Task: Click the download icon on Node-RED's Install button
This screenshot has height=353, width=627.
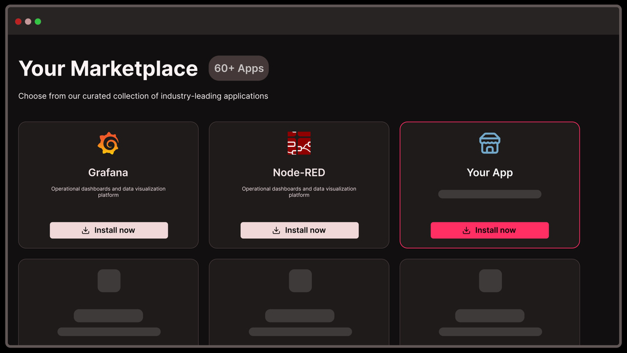Action: coord(276,230)
